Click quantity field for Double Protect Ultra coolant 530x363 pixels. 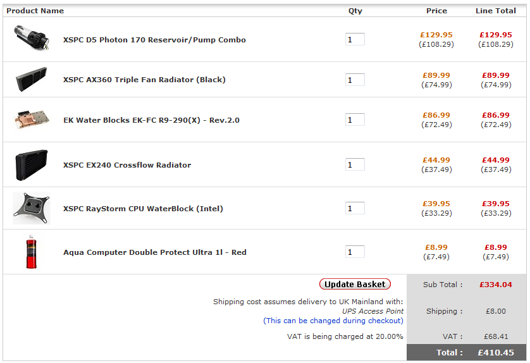click(x=355, y=252)
